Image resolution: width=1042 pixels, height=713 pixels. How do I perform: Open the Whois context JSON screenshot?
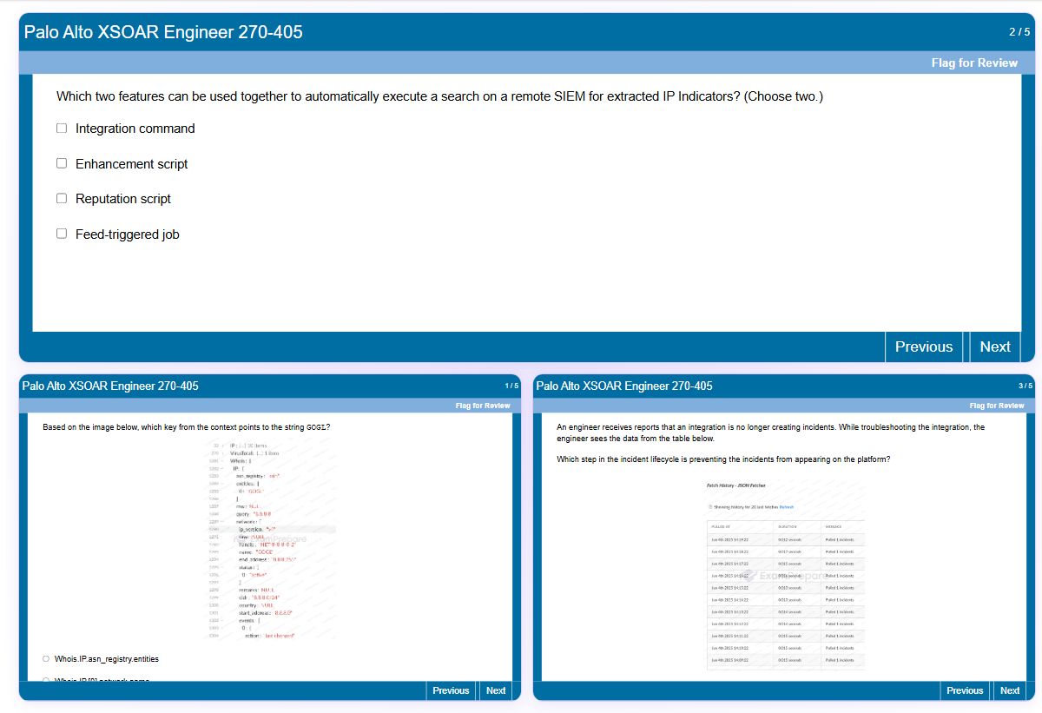click(x=270, y=540)
